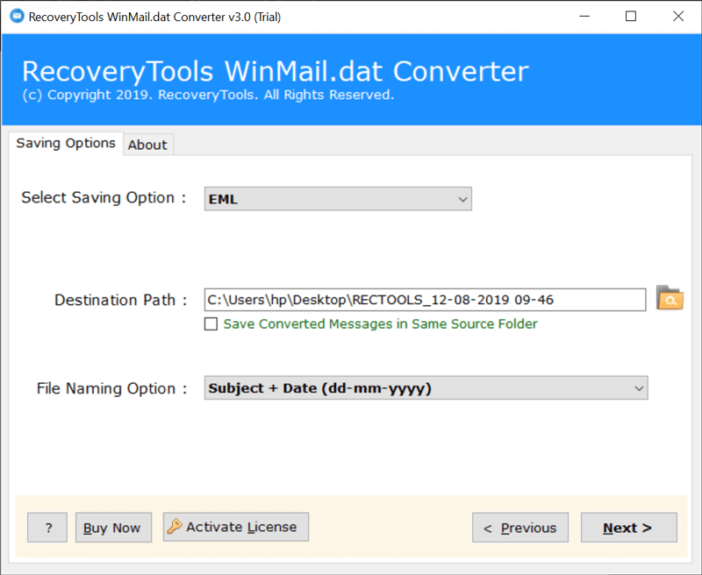This screenshot has width=702, height=575.
Task: Click the question mark help button
Action: pyautogui.click(x=47, y=528)
